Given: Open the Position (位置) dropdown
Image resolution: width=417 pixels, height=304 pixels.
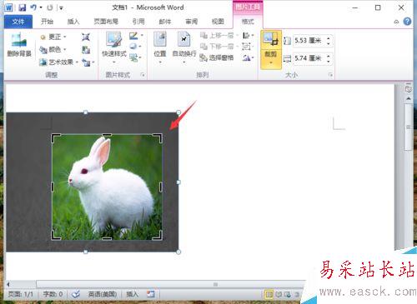Looking at the screenshot, I should (x=160, y=47).
